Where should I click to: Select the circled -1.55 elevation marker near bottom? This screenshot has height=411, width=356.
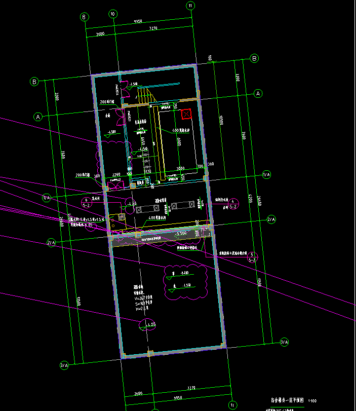[148, 324]
